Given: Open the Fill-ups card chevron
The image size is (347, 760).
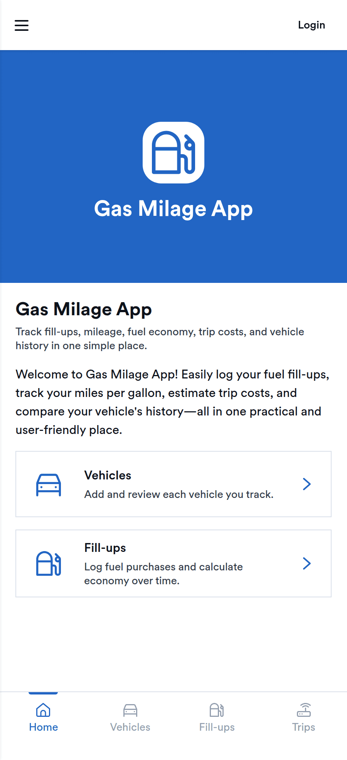Looking at the screenshot, I should point(307,563).
